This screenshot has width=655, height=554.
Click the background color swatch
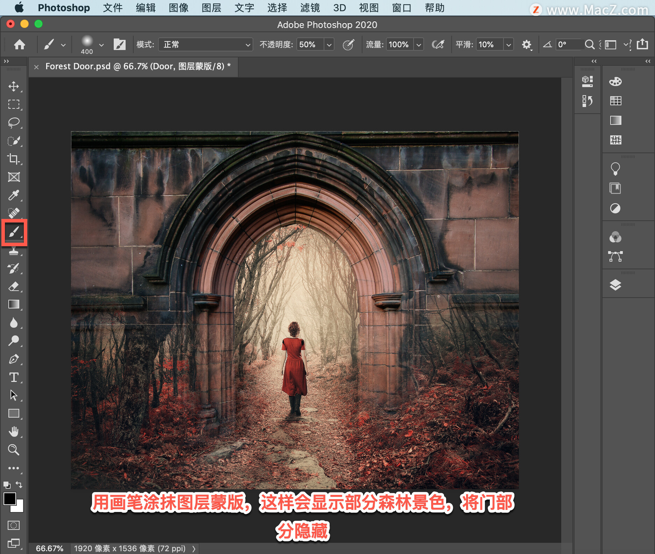coord(19,508)
